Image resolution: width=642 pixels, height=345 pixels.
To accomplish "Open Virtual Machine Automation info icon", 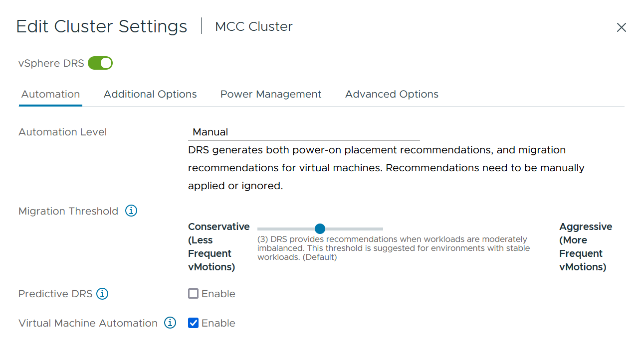I will [170, 323].
